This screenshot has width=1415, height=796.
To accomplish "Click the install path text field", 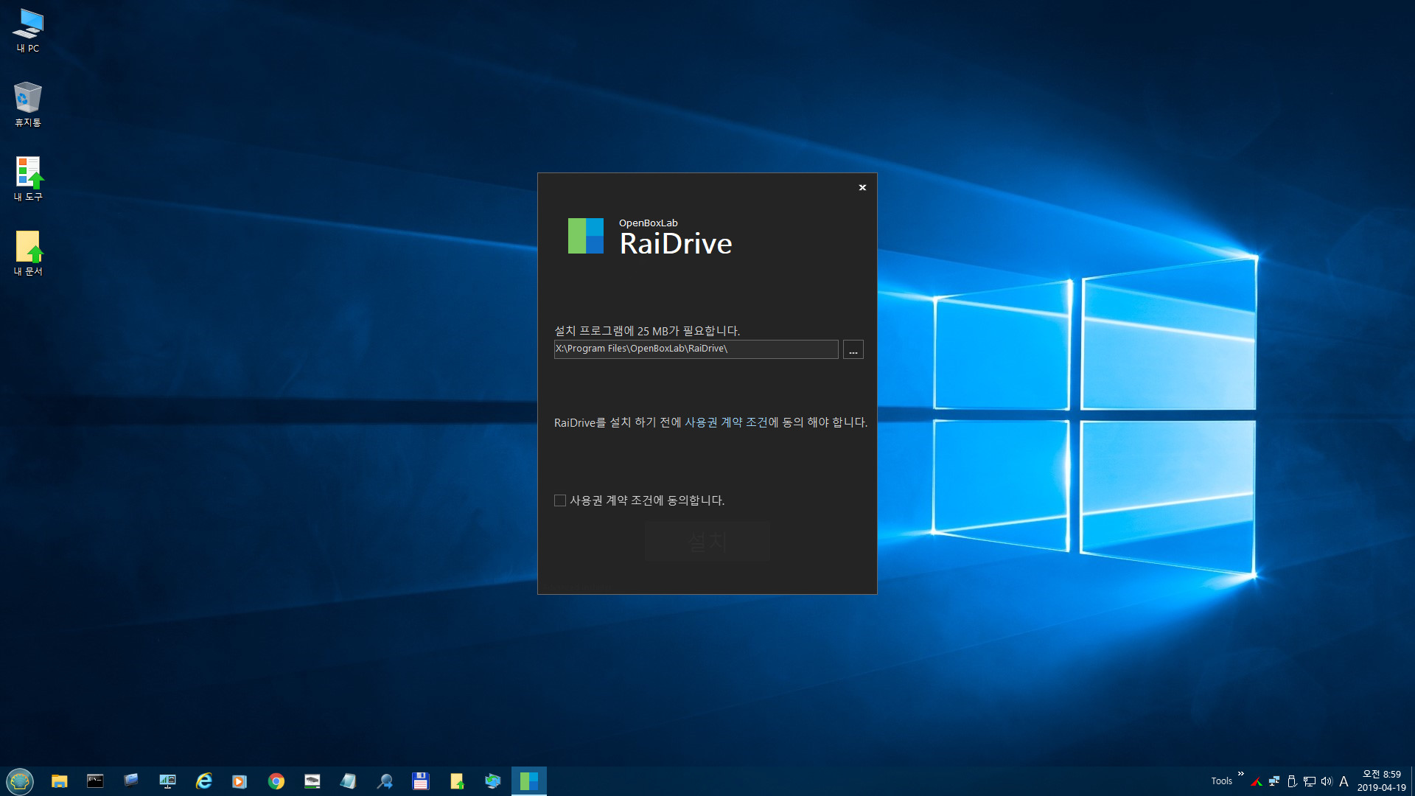I will pyautogui.click(x=696, y=349).
